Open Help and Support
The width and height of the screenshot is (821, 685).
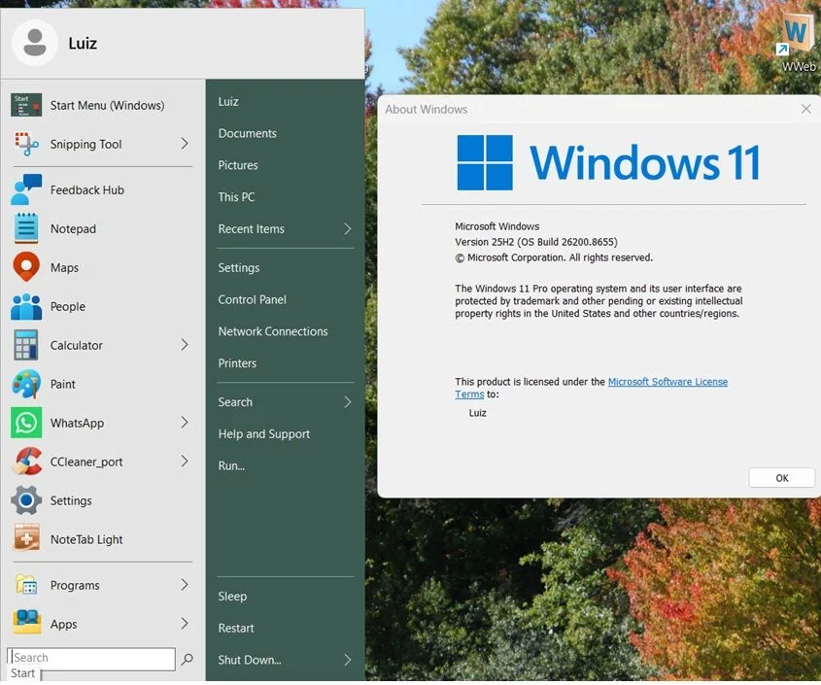click(264, 434)
